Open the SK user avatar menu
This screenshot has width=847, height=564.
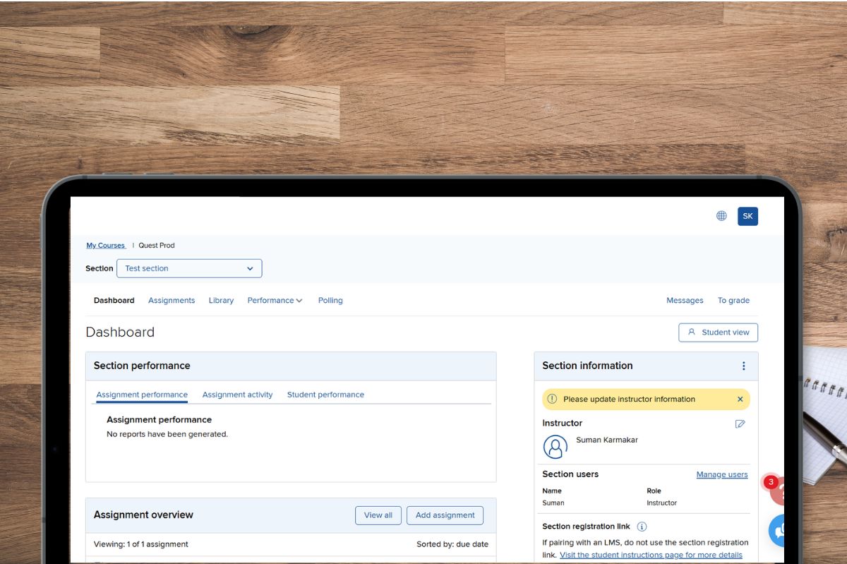747,216
